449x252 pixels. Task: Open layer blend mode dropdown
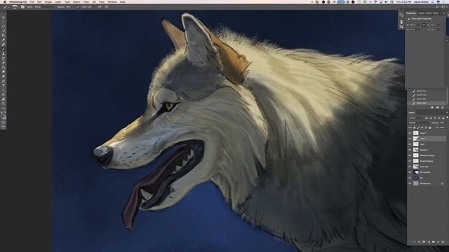420,123
